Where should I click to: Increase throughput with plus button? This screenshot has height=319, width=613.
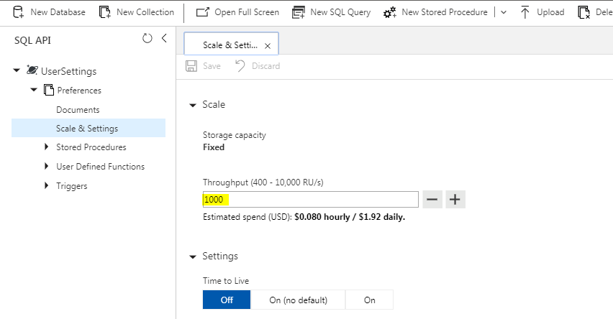click(x=455, y=200)
